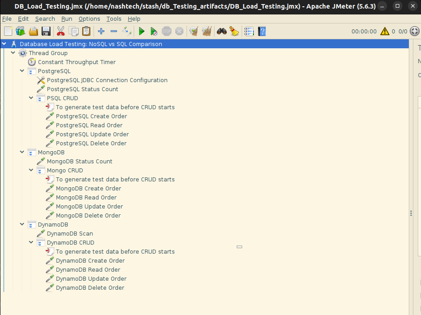Collapse the DynamoDB CRUD controller arrow

point(31,243)
